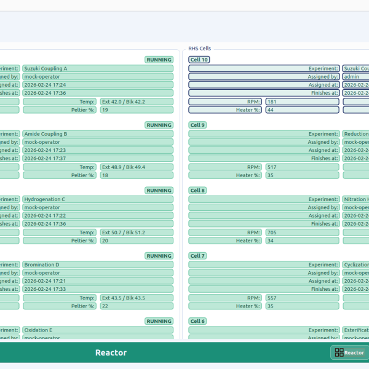Click the Cell 9 Heater % value
The width and height of the screenshot is (369, 369).
pyautogui.click(x=301, y=175)
